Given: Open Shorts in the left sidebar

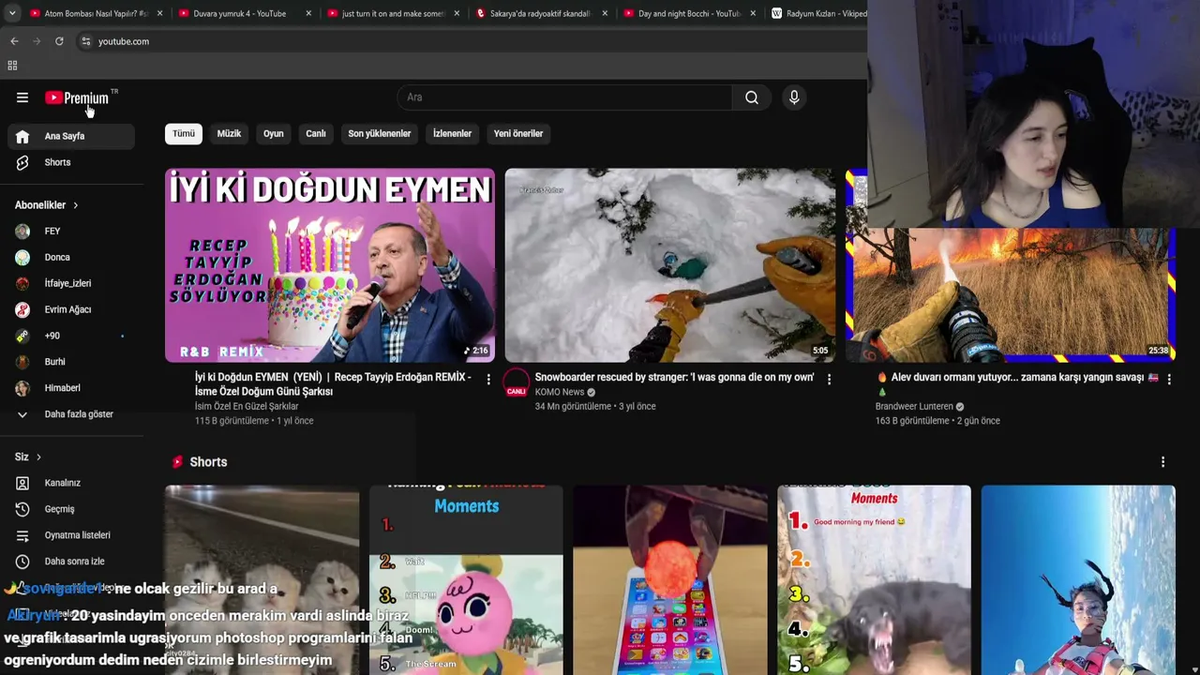Looking at the screenshot, I should [x=71, y=162].
